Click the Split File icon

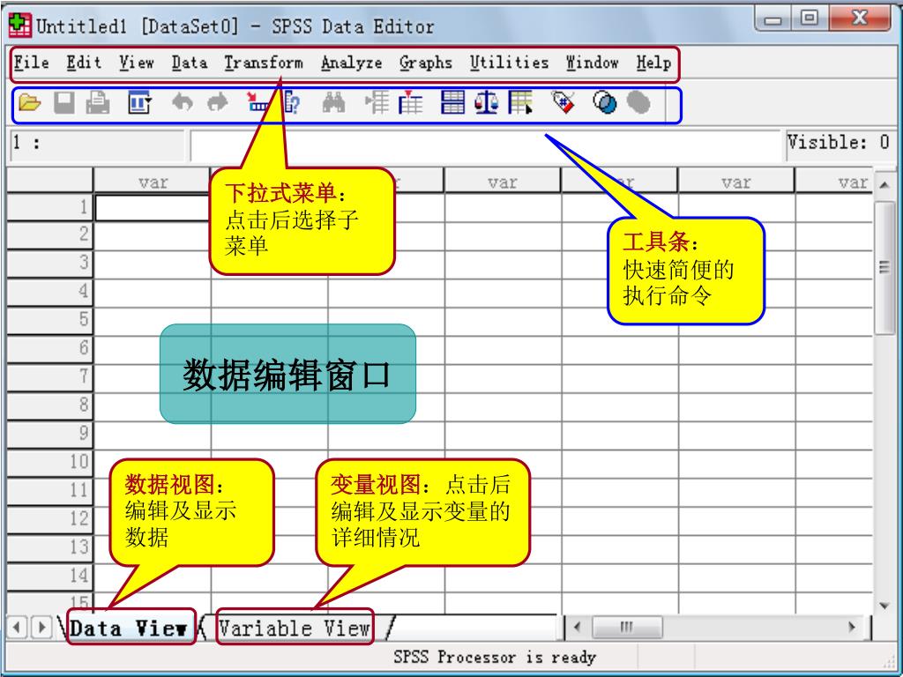452,103
